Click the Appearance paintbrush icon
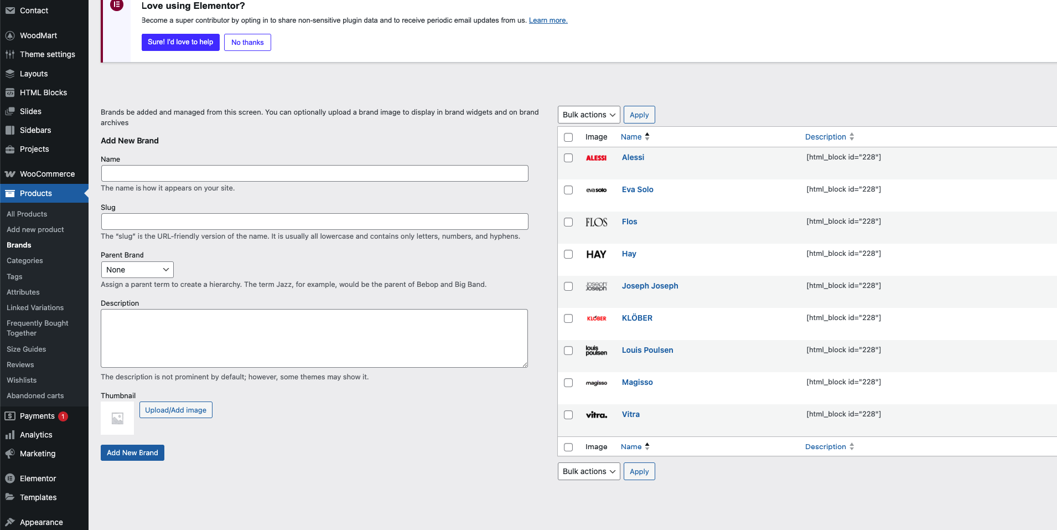Viewport: 1057px width, 530px height. click(10, 522)
